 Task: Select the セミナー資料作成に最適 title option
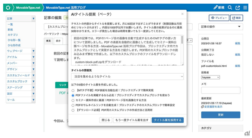73,100
